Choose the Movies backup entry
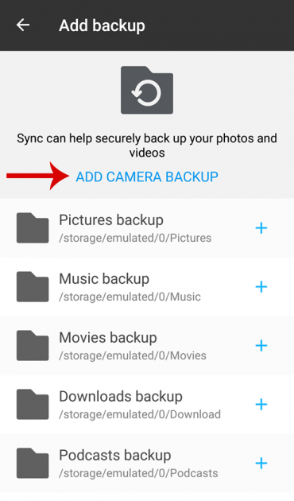The height and width of the screenshot is (501, 294). (x=147, y=345)
